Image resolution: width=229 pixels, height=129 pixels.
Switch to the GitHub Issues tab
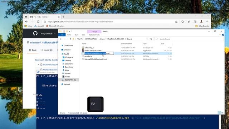47,50
